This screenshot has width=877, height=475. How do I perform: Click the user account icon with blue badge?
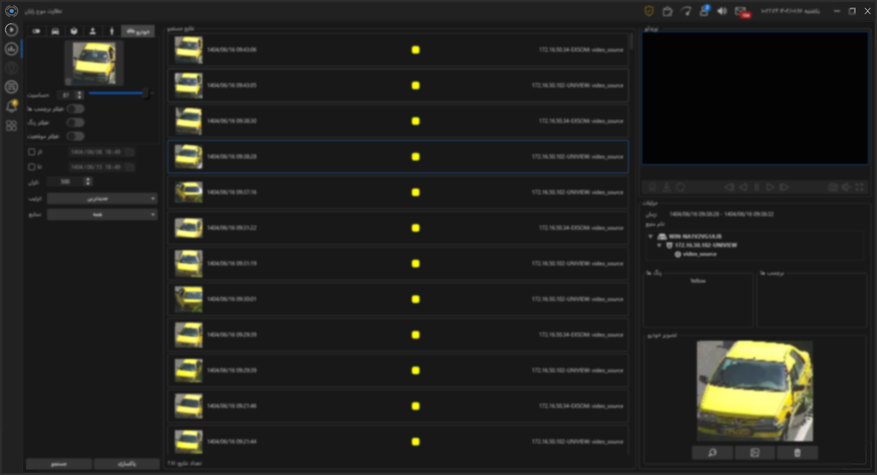point(704,11)
